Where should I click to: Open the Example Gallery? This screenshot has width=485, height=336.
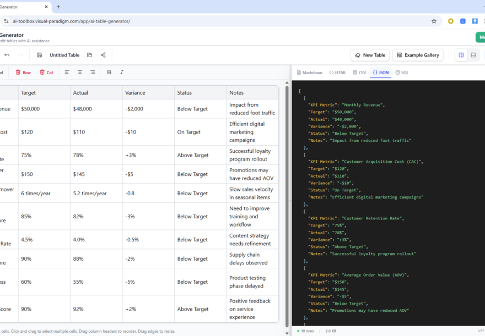click(x=419, y=55)
